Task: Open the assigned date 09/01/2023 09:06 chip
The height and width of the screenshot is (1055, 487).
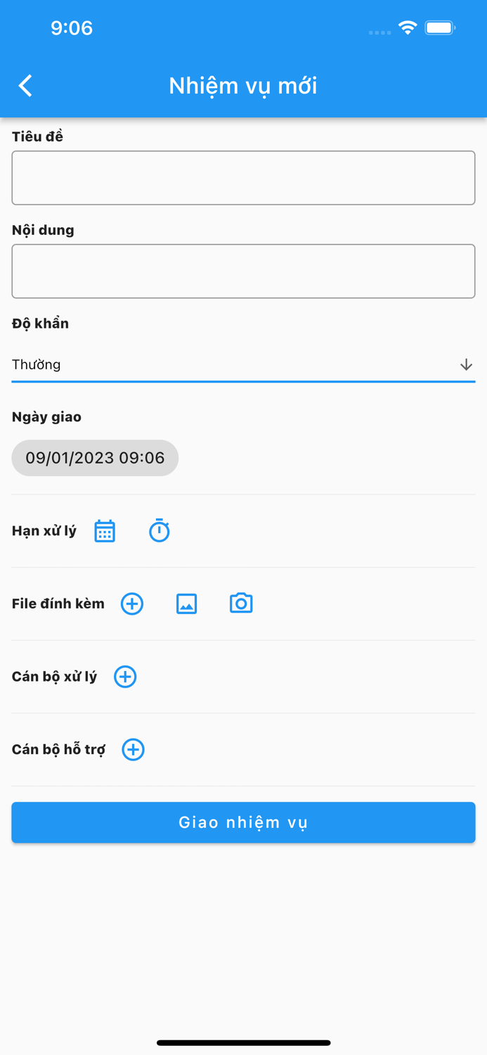Action: click(x=95, y=458)
